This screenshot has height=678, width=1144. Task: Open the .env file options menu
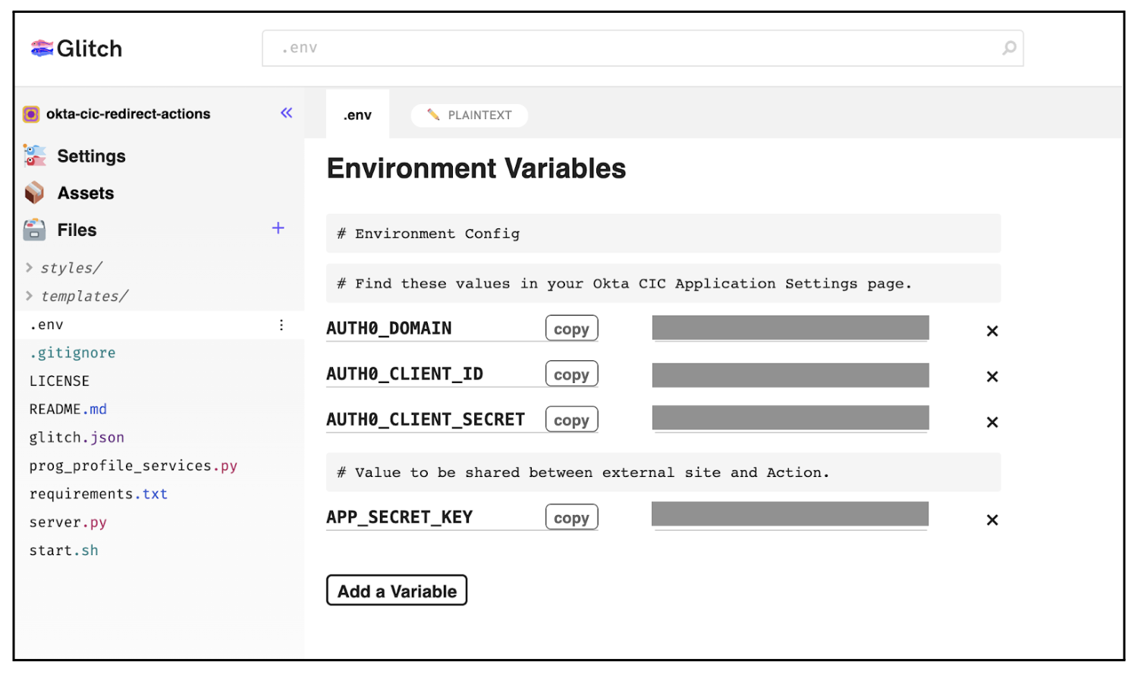281,325
